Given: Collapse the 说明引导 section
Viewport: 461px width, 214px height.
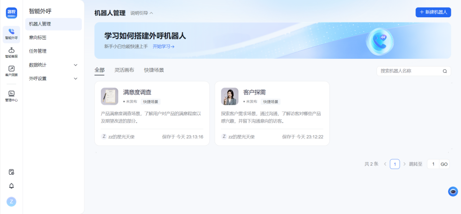Looking at the screenshot, I should pyautogui.click(x=142, y=13).
